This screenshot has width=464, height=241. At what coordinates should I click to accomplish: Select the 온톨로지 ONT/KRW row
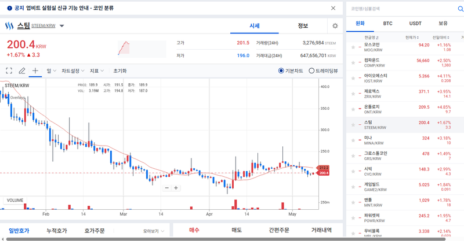(405, 109)
